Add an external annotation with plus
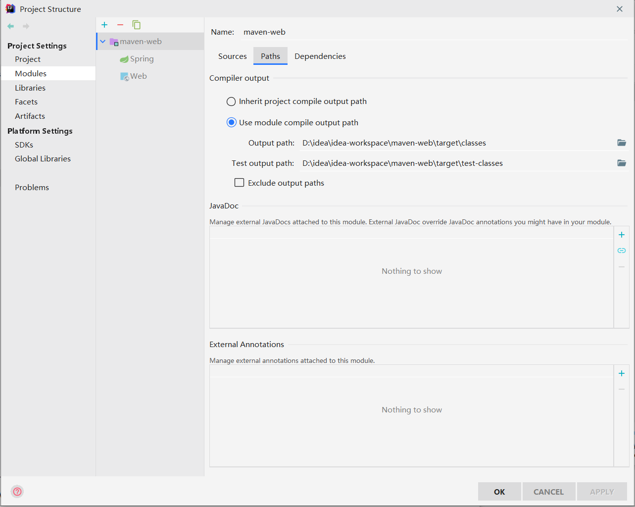 pyautogui.click(x=622, y=373)
